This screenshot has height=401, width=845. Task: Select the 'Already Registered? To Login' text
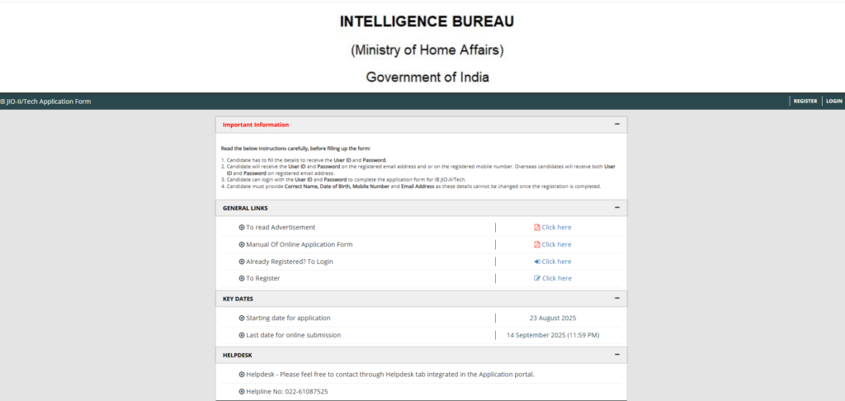pyautogui.click(x=290, y=262)
